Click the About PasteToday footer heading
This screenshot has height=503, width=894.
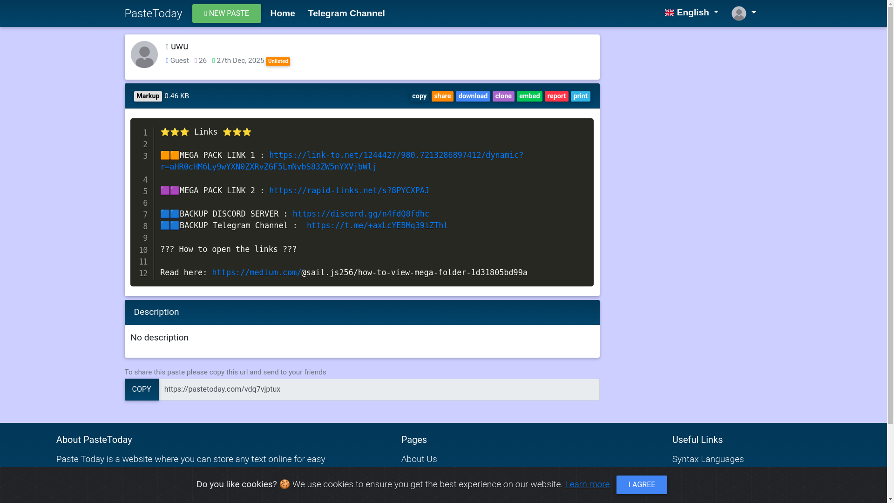(94, 440)
